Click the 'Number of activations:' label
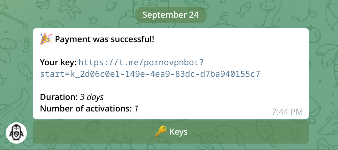Viewport: 338px width, 150px height. pyautogui.click(x=86, y=109)
